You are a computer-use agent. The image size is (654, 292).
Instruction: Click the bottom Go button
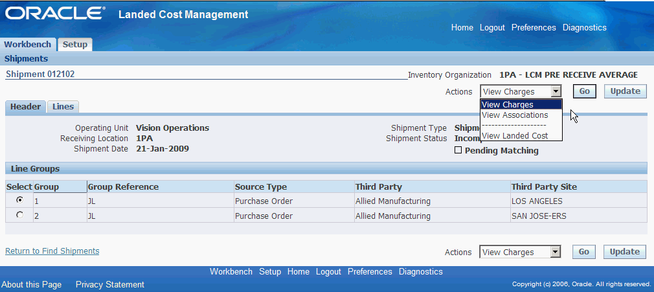pos(583,252)
